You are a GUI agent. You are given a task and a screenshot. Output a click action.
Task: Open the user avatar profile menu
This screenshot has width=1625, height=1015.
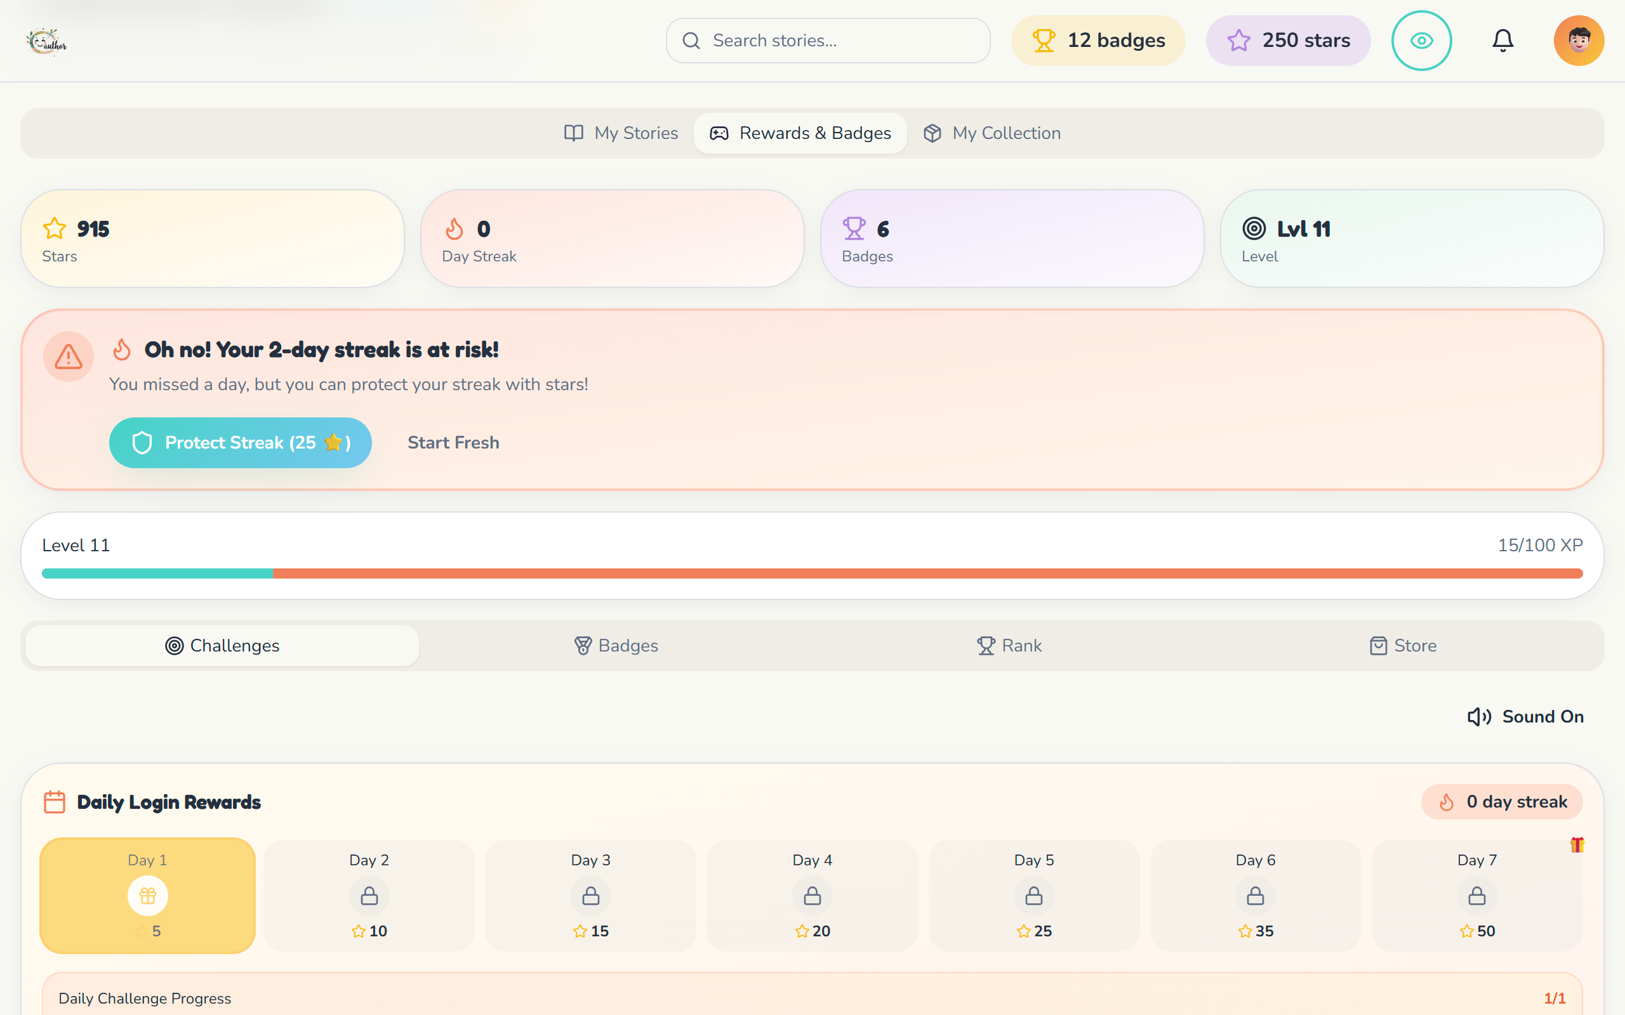[1579, 41]
